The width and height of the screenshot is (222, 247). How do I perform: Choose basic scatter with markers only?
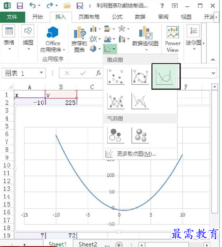(x=116, y=77)
